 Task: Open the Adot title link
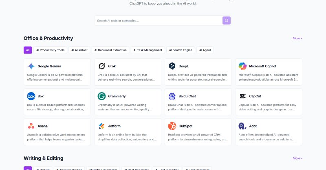coord(253,126)
